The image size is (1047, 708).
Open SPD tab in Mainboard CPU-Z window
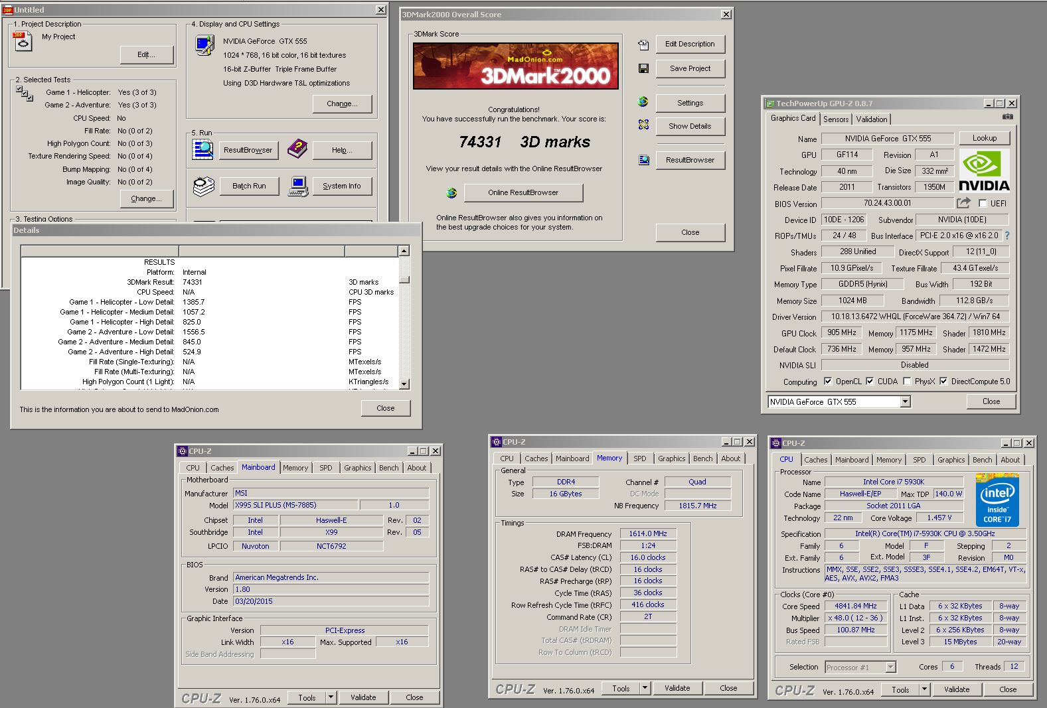(326, 468)
